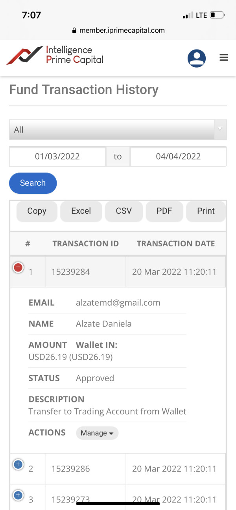Select the end date field 04/04/2022
This screenshot has width=236, height=510.
click(x=178, y=156)
